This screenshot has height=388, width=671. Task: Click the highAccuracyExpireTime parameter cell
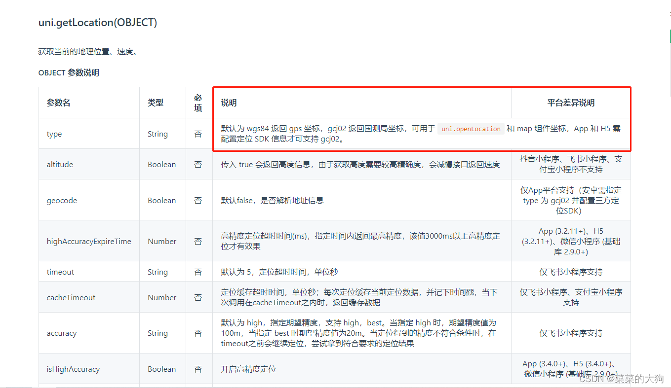point(89,241)
